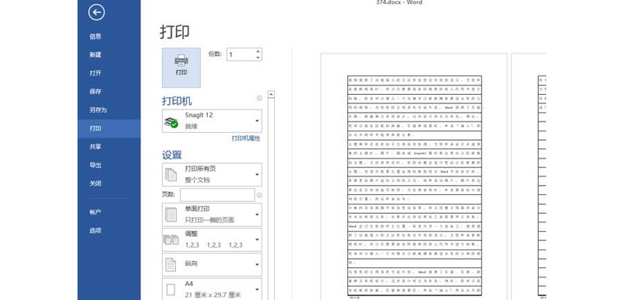Decrease copies with the down arrow
The width and height of the screenshot is (623, 300).
(258, 58)
